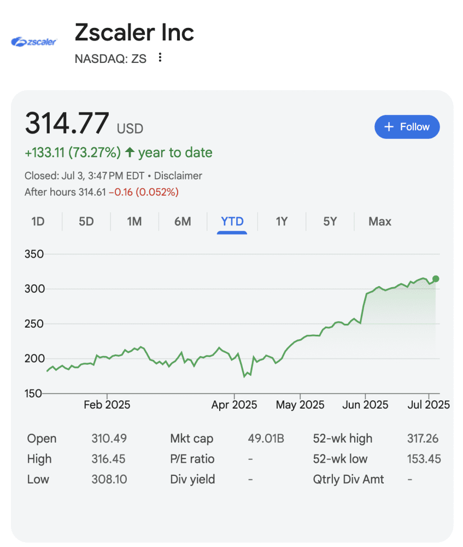Switch to the 5Y range tab
Image resolution: width=463 pixels, height=547 pixels.
tap(330, 222)
